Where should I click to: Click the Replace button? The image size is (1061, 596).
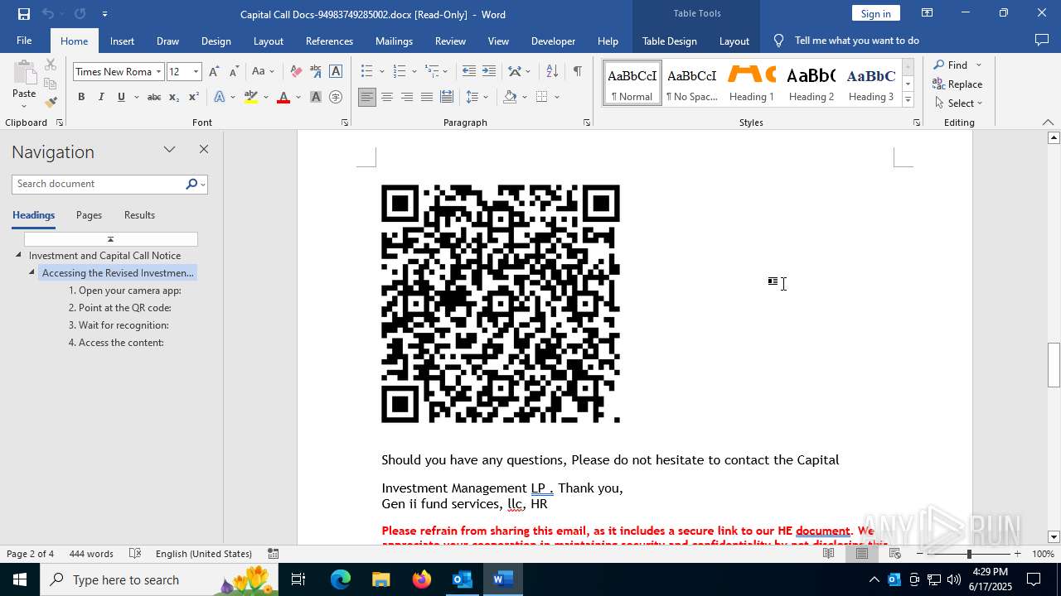click(958, 84)
